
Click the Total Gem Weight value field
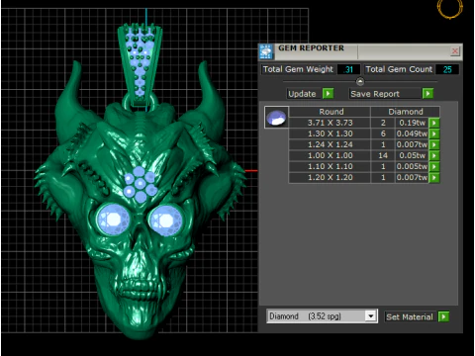(348, 69)
